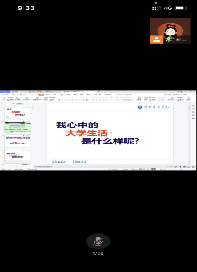This screenshot has width=197, height=272.
Task: Open the participants orange person icon
Action: 156,40
